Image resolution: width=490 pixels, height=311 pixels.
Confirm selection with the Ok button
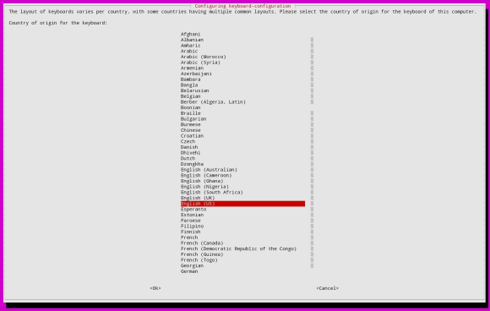(x=155, y=288)
